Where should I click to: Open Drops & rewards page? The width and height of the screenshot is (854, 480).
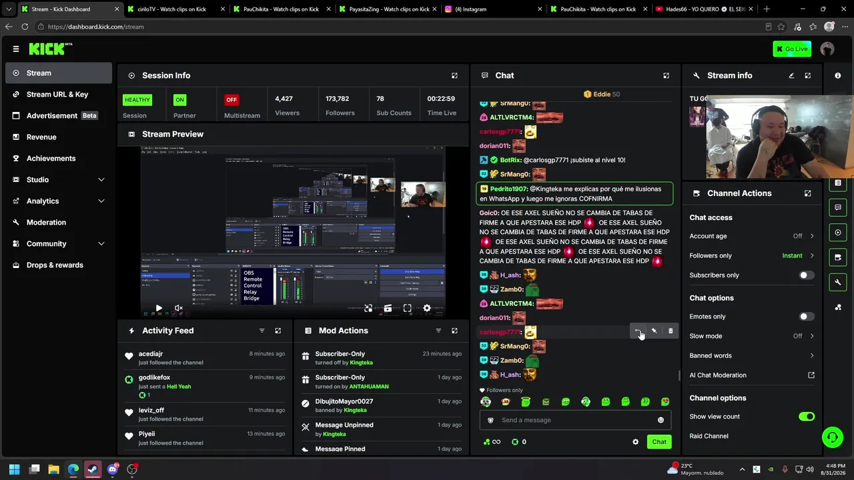59,265
